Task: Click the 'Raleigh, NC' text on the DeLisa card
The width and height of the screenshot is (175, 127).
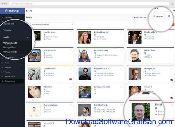Action: [x=100, y=37]
